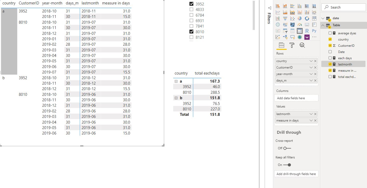This screenshot has height=188, width=367.
Task: Untick the lastmonth field checkbox
Action: click(x=330, y=64)
